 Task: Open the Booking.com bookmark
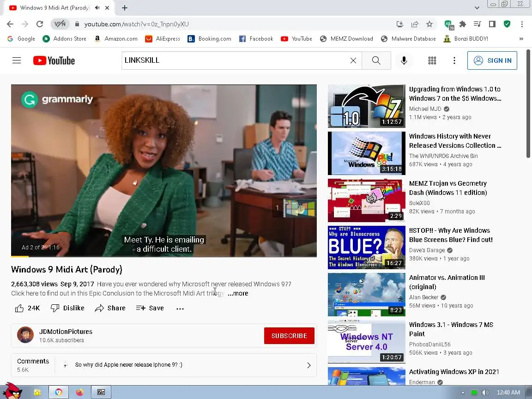(x=209, y=39)
